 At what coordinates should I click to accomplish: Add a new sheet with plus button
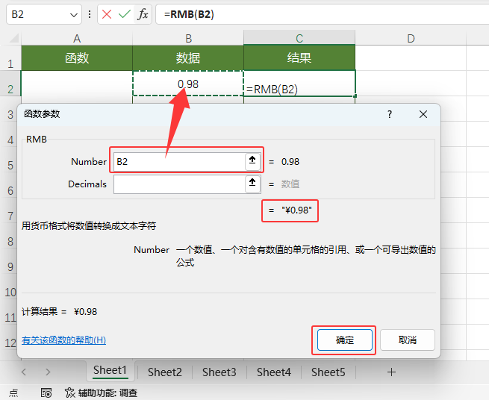(x=391, y=372)
